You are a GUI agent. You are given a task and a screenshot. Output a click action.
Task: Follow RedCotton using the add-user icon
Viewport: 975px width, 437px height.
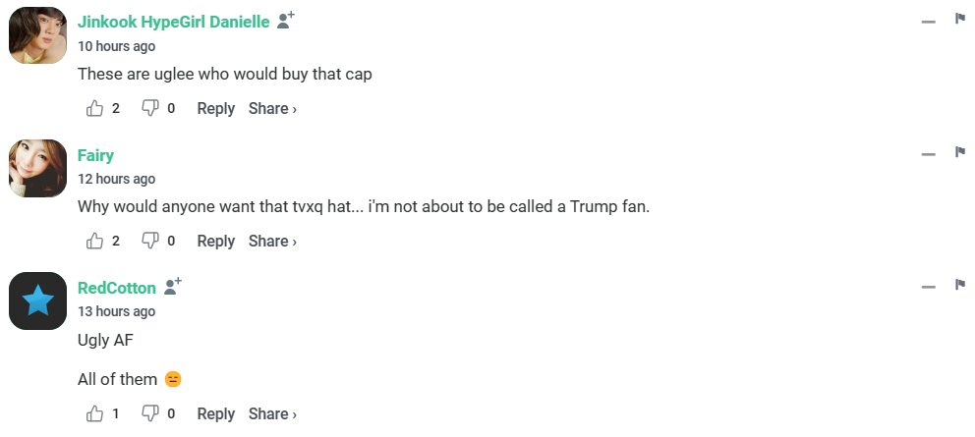173,287
